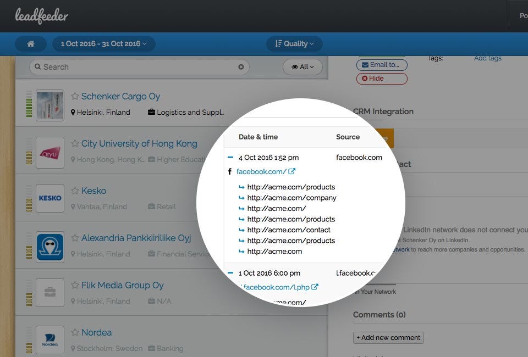Open City University of Hong Kong lead
The image size is (528, 357).
[x=139, y=143]
